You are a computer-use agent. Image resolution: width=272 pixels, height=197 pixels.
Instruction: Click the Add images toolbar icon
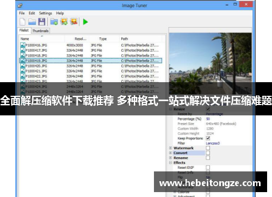pyautogui.click(x=64, y=22)
